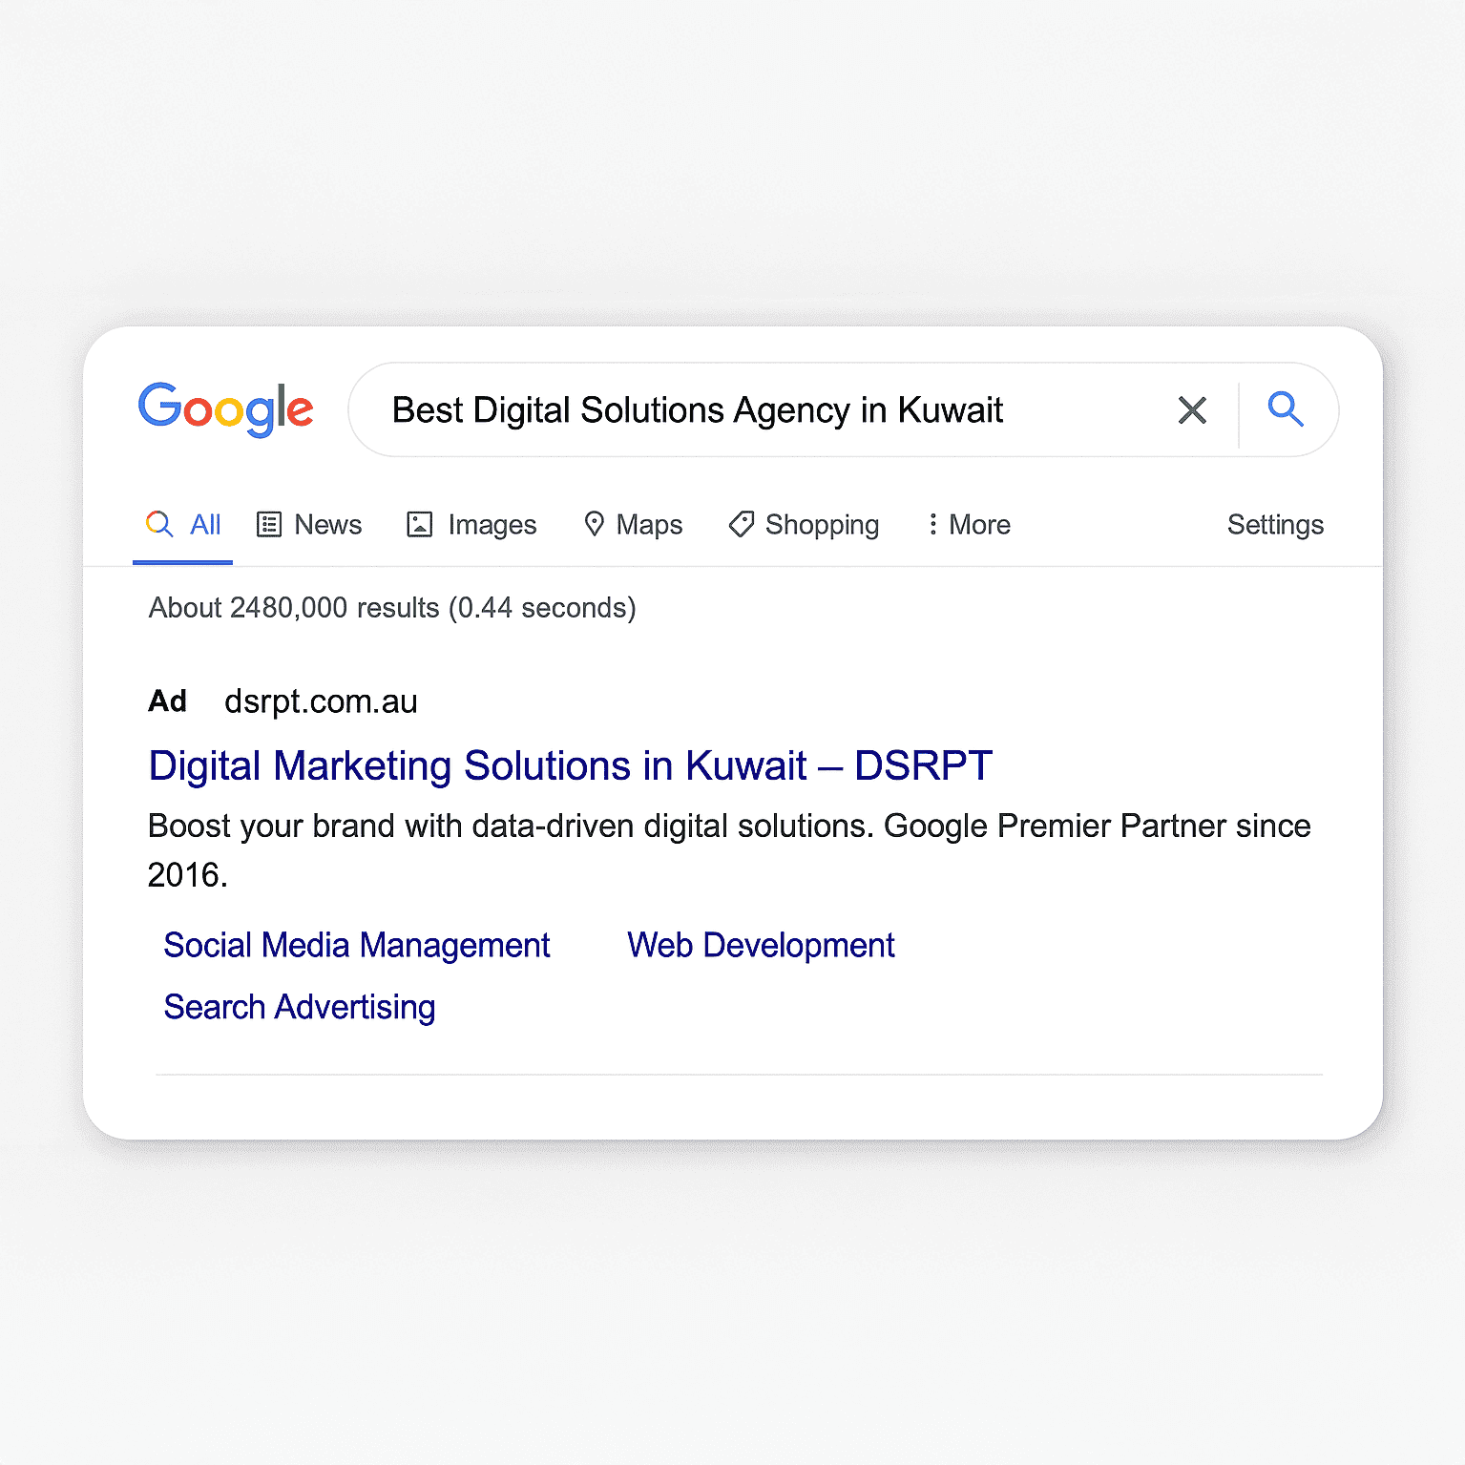
Task: Clear the search query with the X icon
Action: click(1192, 410)
